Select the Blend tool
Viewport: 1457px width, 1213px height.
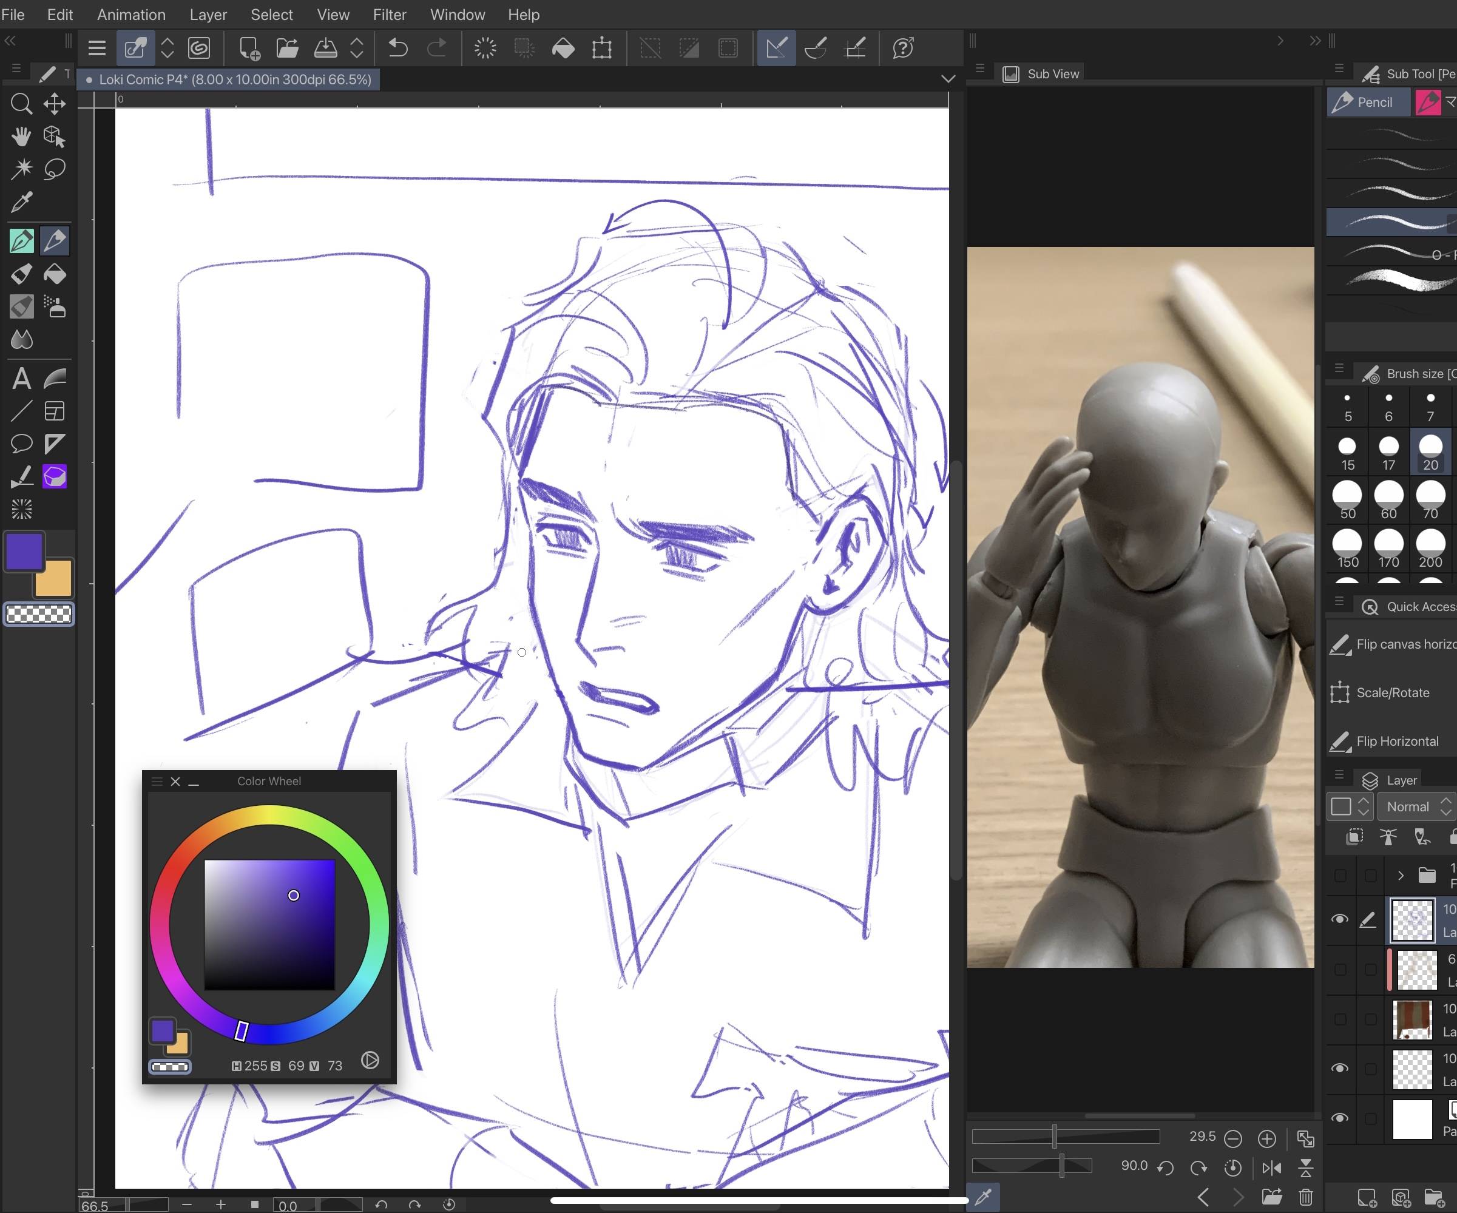tap(21, 339)
